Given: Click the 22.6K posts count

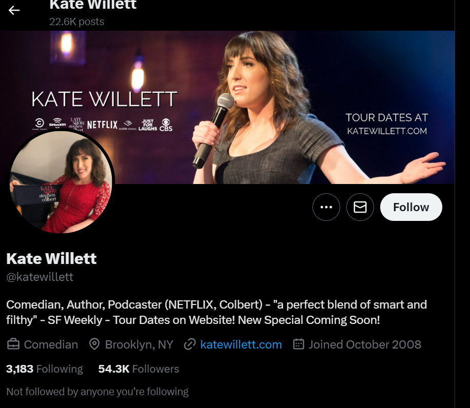Looking at the screenshot, I should [x=77, y=22].
